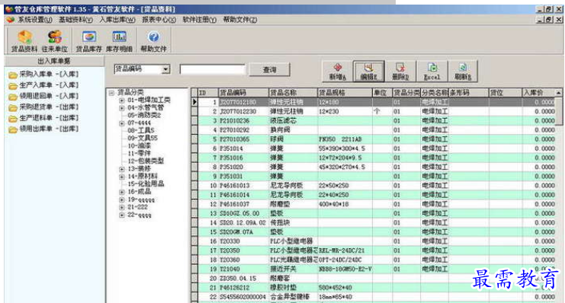This screenshot has height=303, width=565.
Task: Click the 条形码 column header
Action: [x=468, y=93]
